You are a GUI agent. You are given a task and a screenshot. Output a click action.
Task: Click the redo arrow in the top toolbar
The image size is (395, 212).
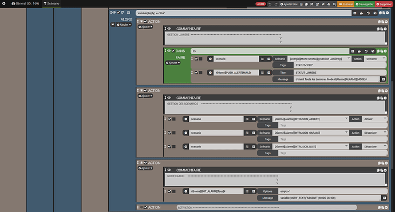(276, 4)
